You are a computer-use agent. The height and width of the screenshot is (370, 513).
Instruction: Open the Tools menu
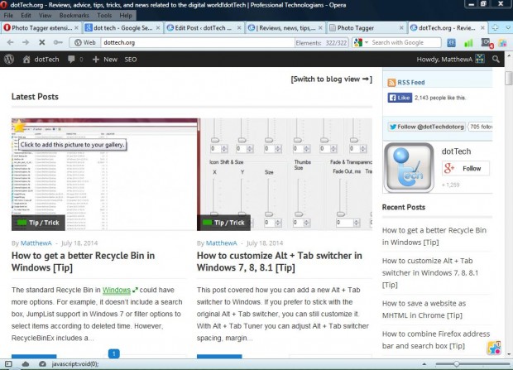click(x=104, y=16)
